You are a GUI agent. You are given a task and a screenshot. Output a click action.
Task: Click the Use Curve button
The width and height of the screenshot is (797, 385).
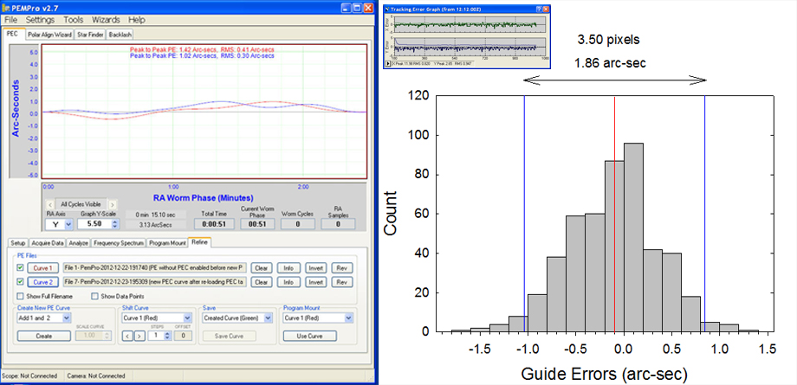click(309, 336)
